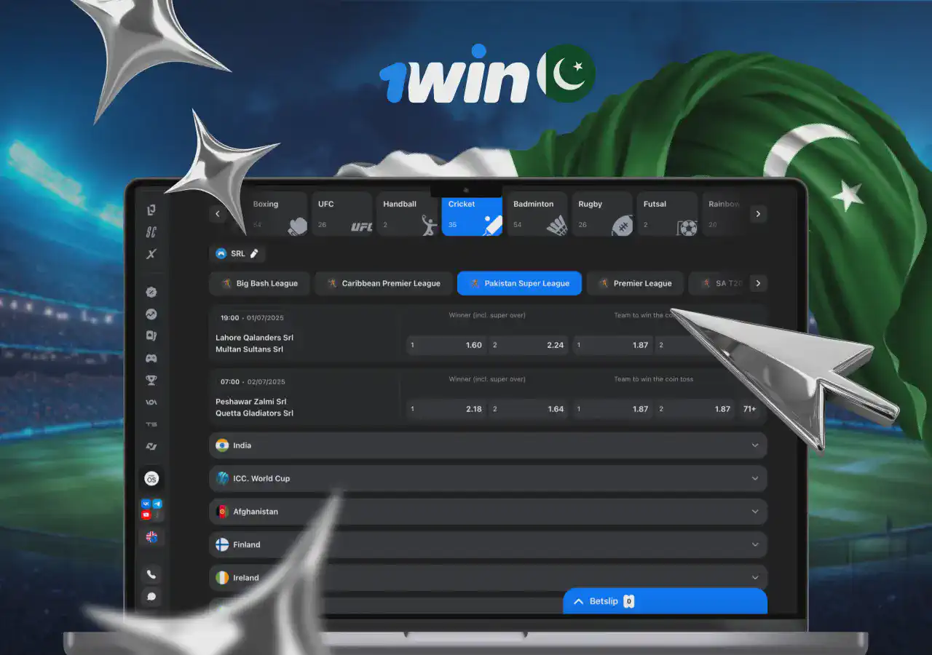The width and height of the screenshot is (932, 655).
Task: Open the top sidebar bets-history icon
Action: (x=151, y=210)
